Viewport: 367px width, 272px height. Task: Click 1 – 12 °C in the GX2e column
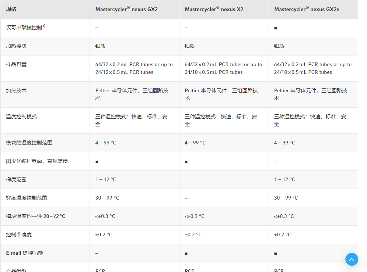[284, 179]
